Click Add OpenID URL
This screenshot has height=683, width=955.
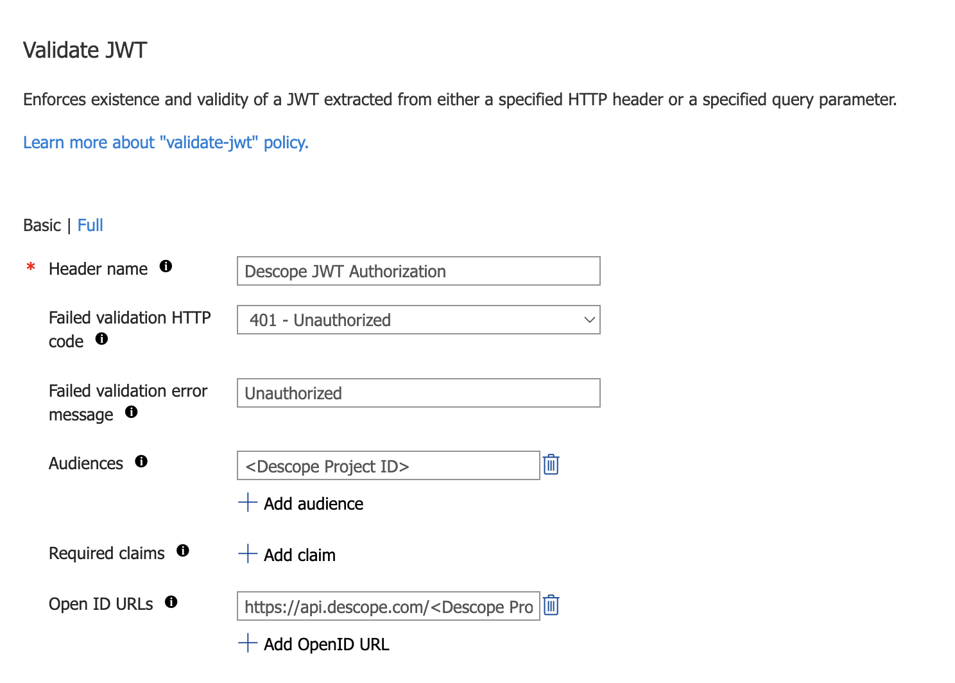point(326,644)
